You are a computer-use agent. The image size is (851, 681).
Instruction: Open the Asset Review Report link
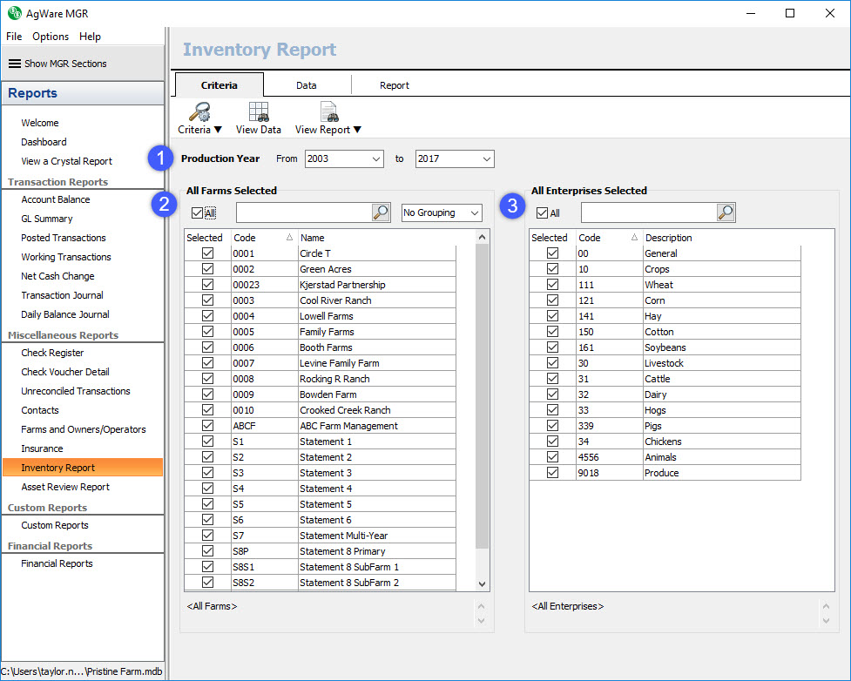(x=65, y=487)
